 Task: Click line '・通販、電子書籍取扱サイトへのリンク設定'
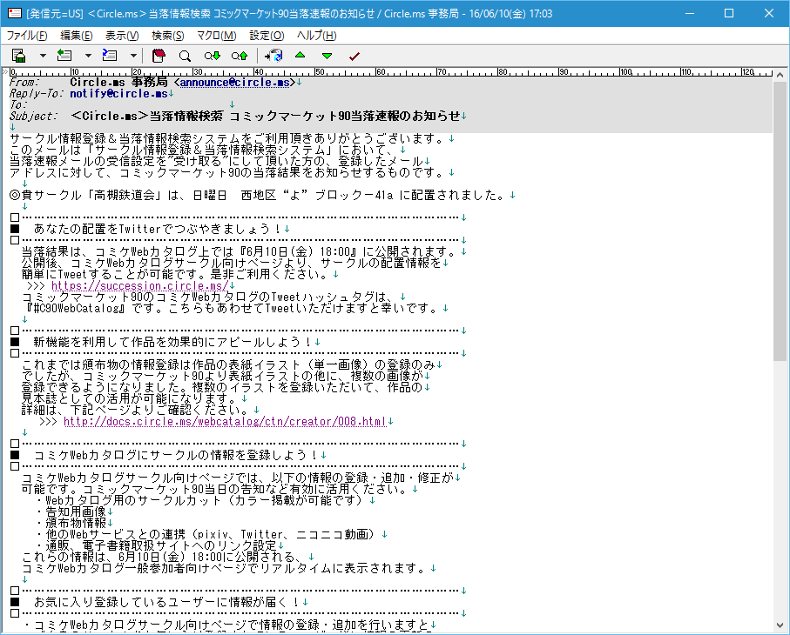click(155, 546)
